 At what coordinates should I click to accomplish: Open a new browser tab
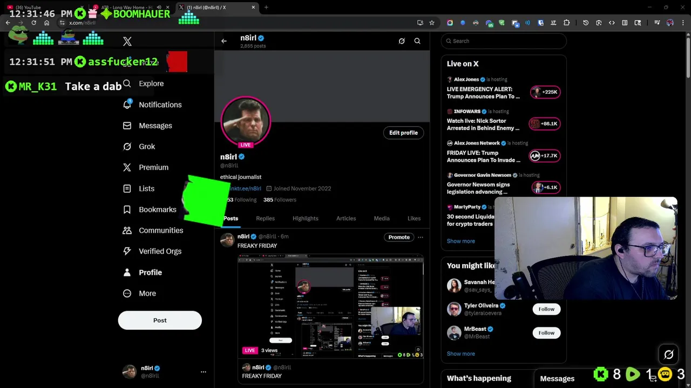[266, 8]
